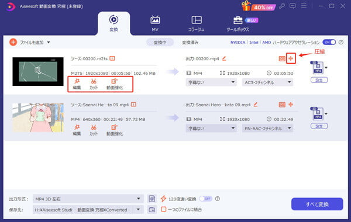Click the add file plus icon
Viewport: 351px width, 222px height.
pyautogui.click(x=13, y=42)
